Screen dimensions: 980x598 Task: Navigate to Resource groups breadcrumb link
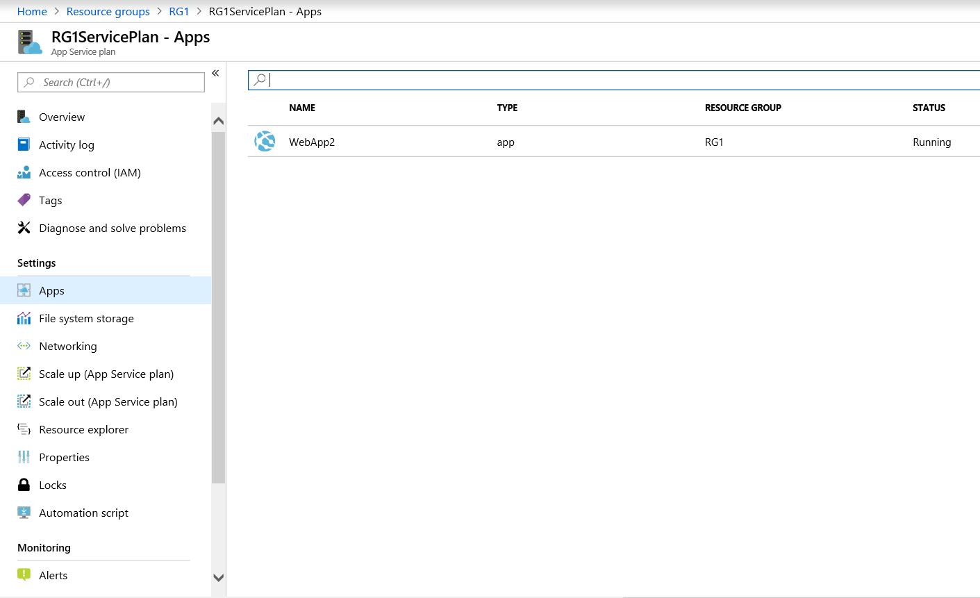coord(108,11)
